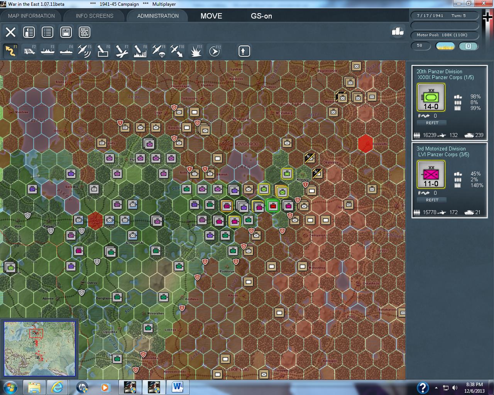Select the F1 move mode icon
494x395 pixels.
10,51
